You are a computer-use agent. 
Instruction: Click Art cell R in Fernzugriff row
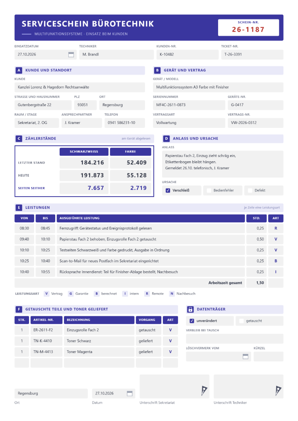(276, 228)
